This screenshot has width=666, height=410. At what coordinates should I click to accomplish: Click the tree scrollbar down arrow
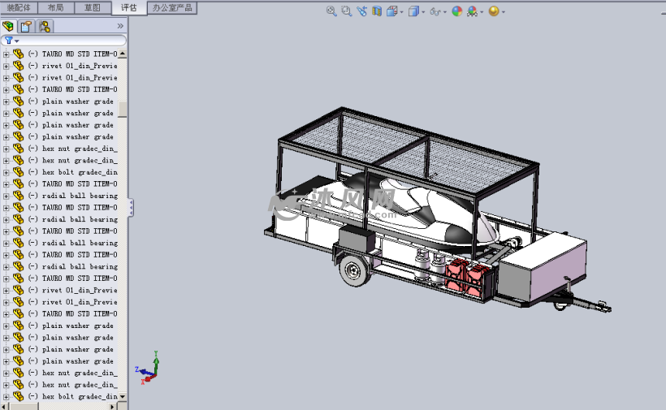(123, 396)
